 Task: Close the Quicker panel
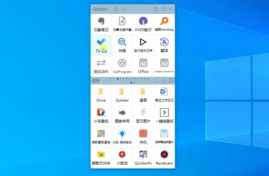tap(170, 9)
